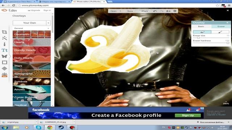Click the Facebook Sign Up button
Screen dimensions: 232x130
coord(188,116)
